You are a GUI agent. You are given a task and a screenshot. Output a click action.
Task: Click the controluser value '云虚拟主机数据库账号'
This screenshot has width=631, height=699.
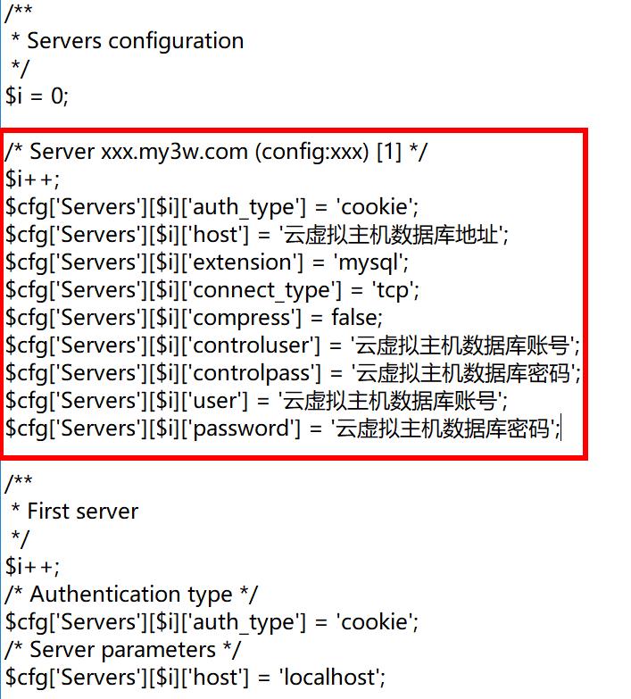[462, 345]
